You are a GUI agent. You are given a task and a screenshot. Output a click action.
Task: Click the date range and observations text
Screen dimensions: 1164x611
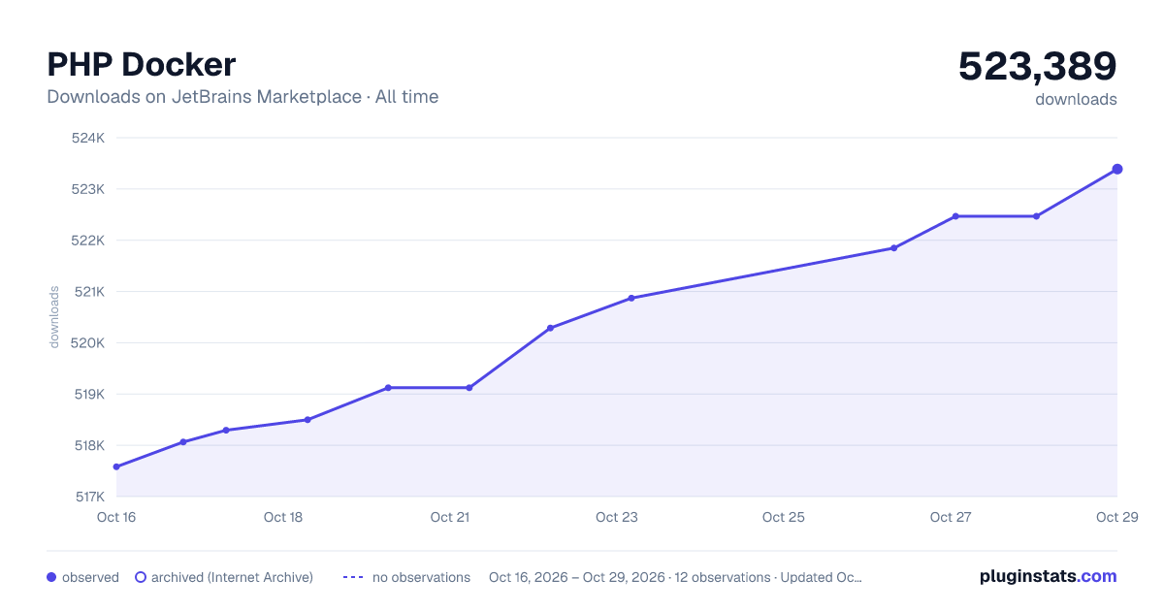coord(675,577)
